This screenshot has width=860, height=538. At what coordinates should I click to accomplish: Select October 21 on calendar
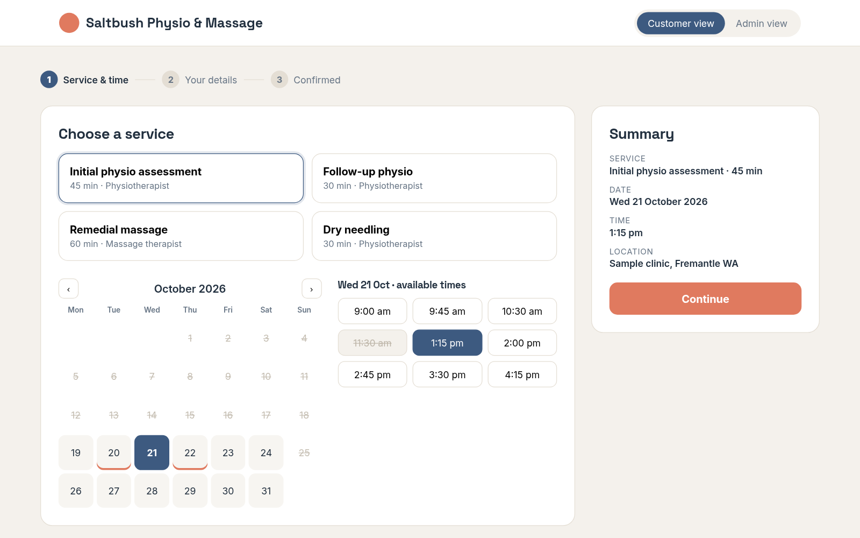coord(152,453)
